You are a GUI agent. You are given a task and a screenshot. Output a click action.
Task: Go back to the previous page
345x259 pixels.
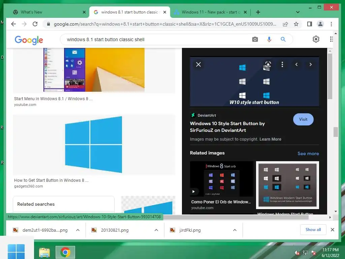[13, 24]
